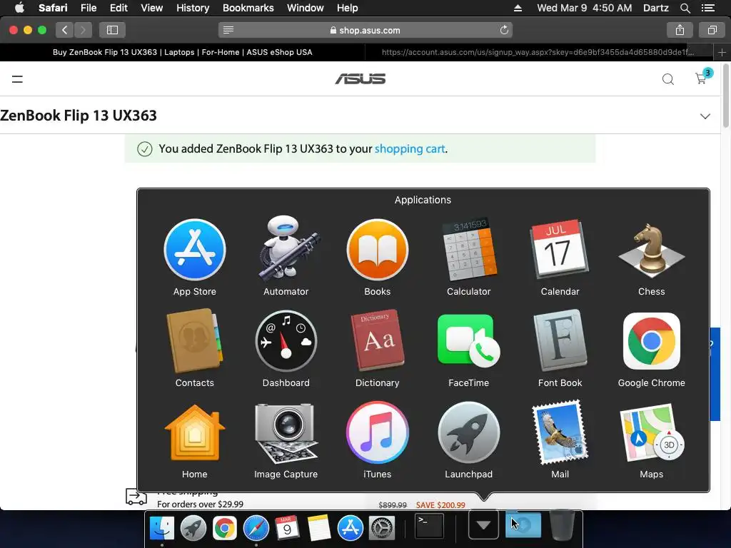Viewport: 731px width, 548px height.
Task: Go back with Safari's back button
Action: (x=65, y=30)
